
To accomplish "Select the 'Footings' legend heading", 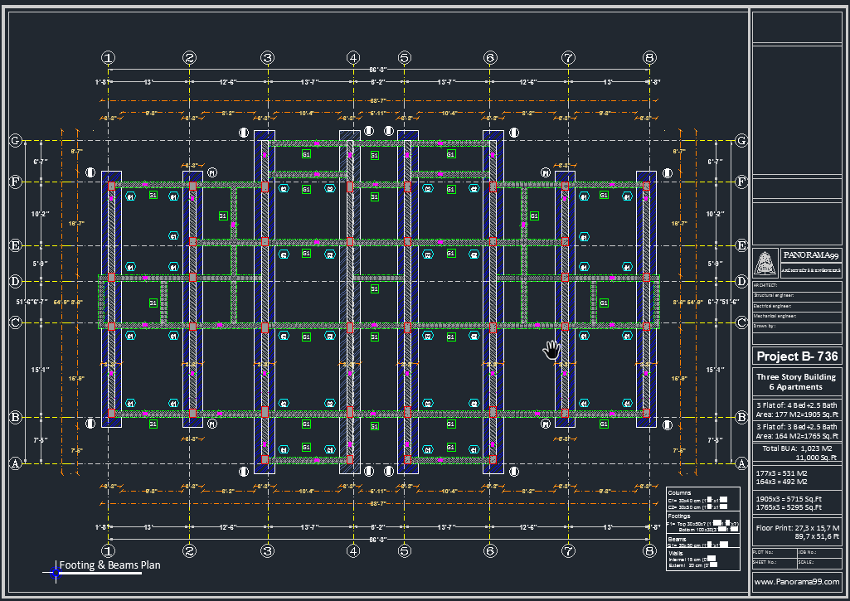I will pyautogui.click(x=679, y=516).
